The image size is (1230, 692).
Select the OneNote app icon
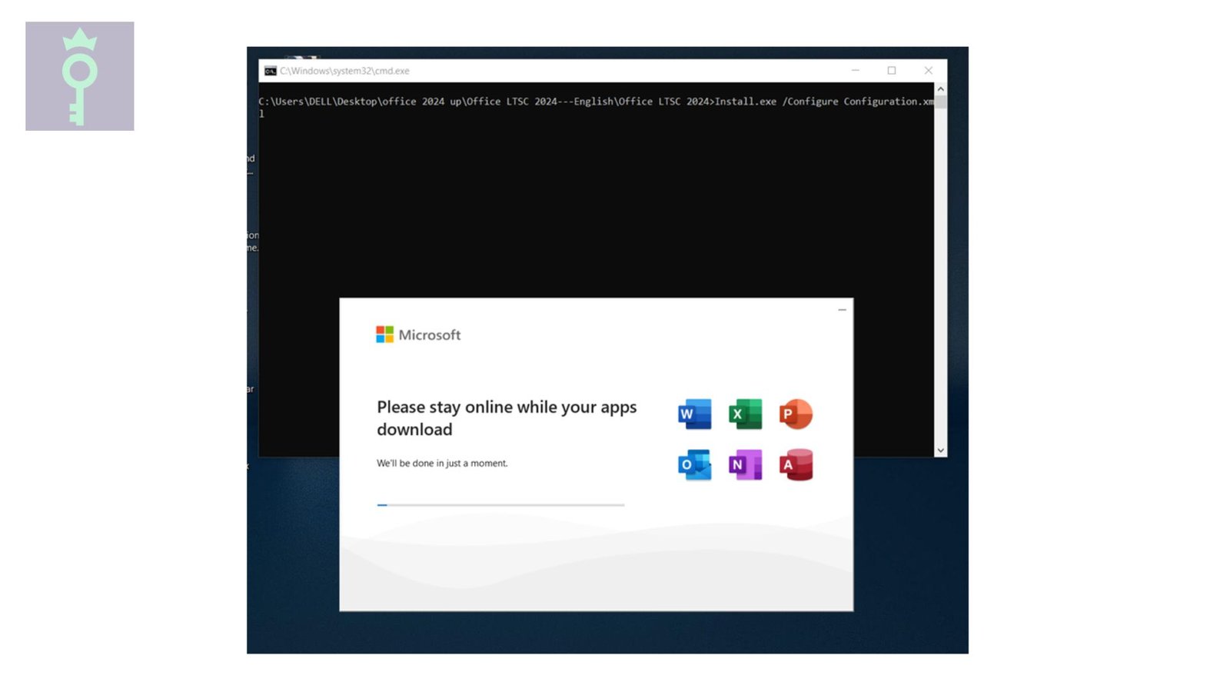coord(744,464)
